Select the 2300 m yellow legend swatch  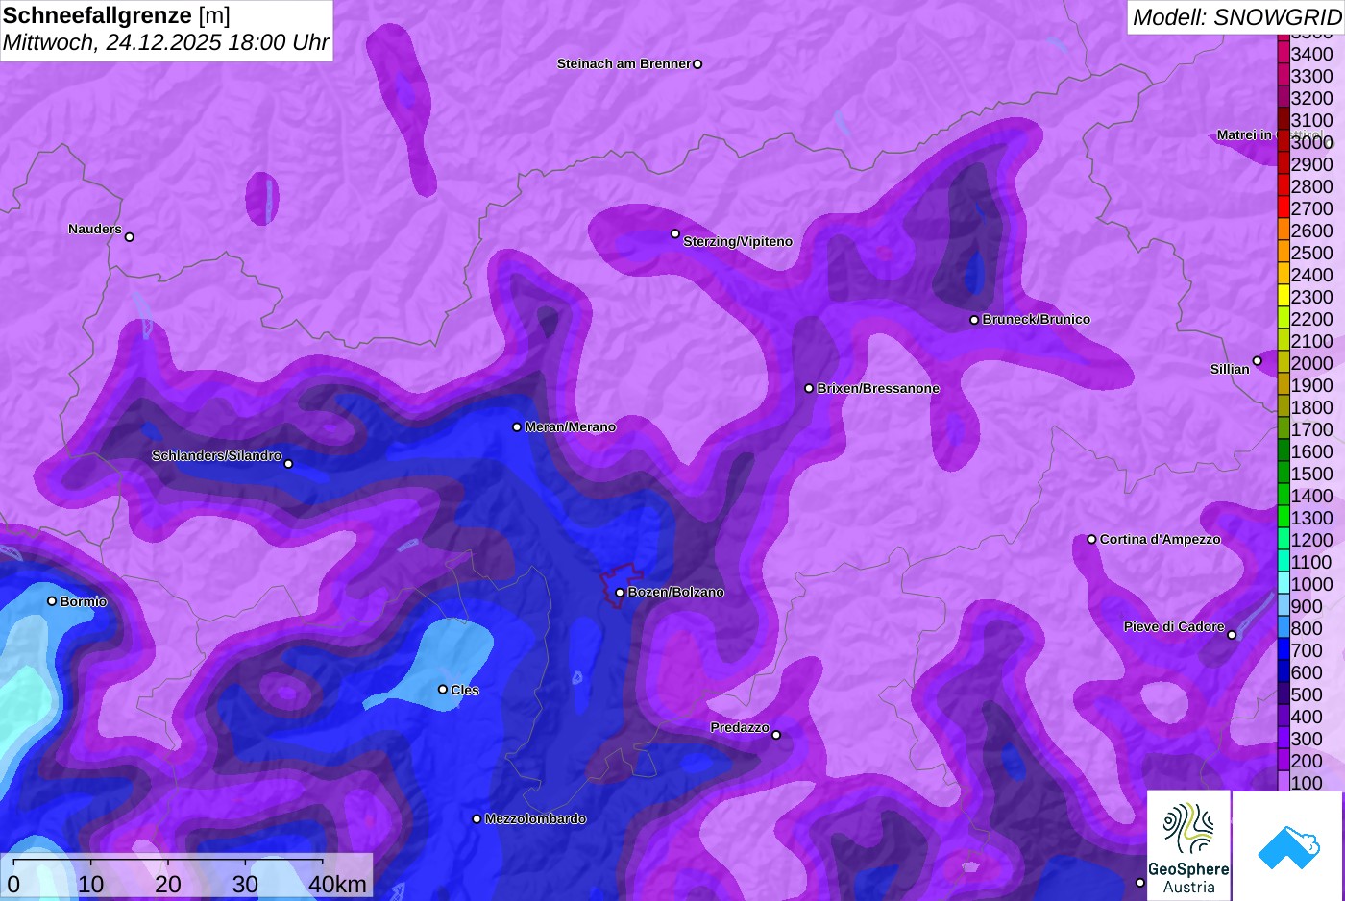coord(1284,297)
